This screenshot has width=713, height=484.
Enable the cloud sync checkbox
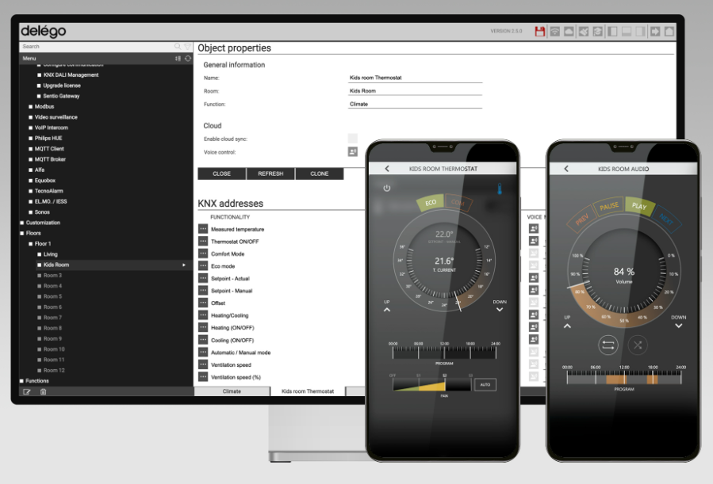353,139
